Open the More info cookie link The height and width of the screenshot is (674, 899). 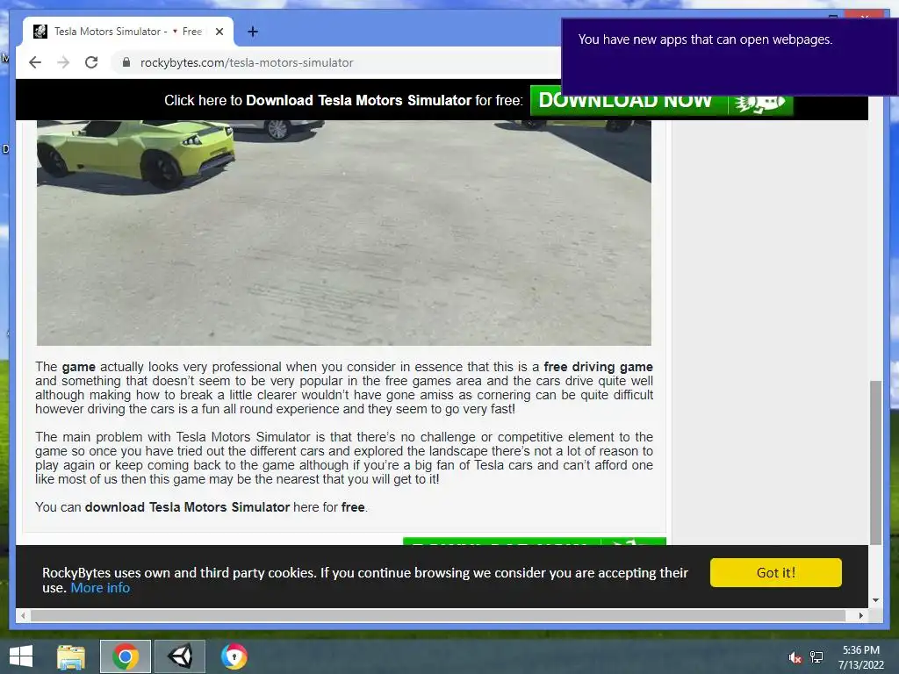tap(100, 587)
